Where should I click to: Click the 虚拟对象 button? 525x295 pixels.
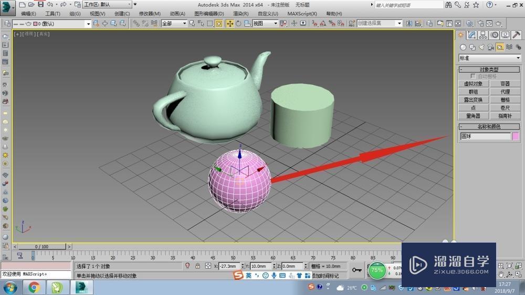473,84
